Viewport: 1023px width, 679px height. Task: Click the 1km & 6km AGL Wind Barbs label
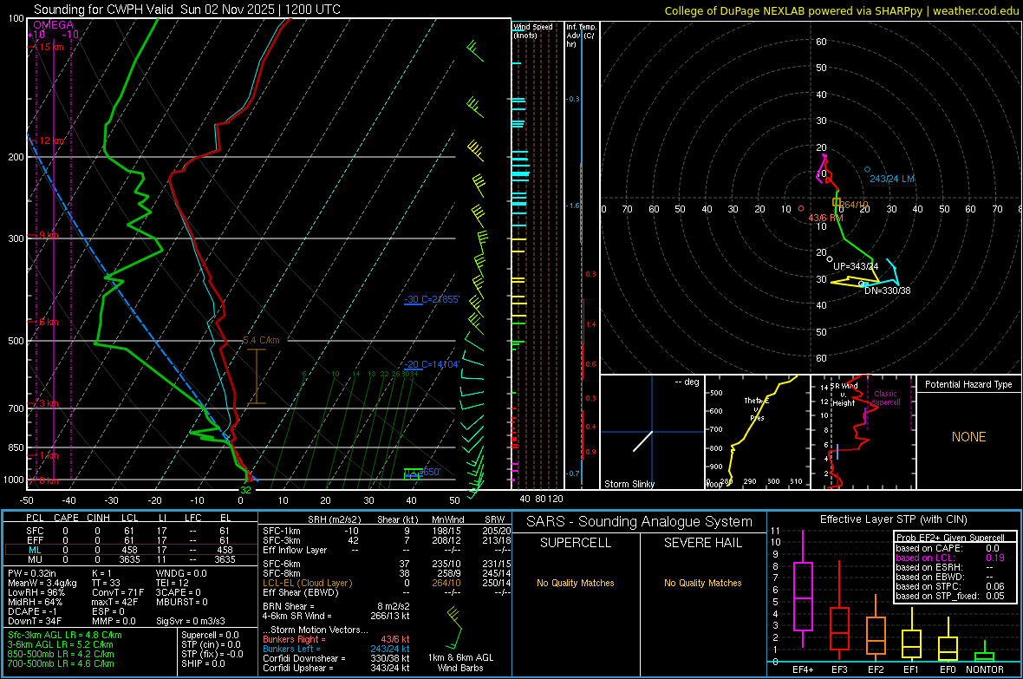click(460, 663)
